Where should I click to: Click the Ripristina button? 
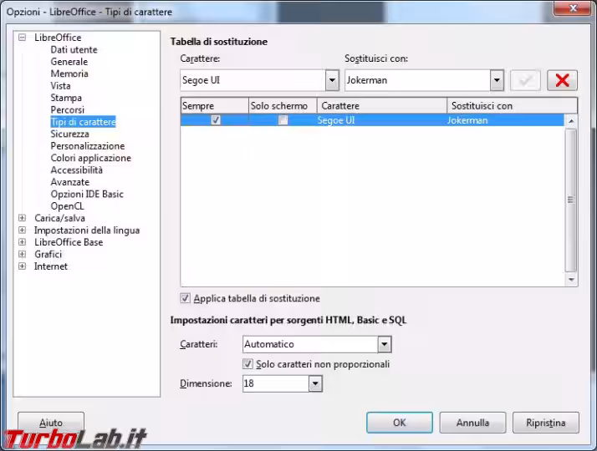click(546, 423)
